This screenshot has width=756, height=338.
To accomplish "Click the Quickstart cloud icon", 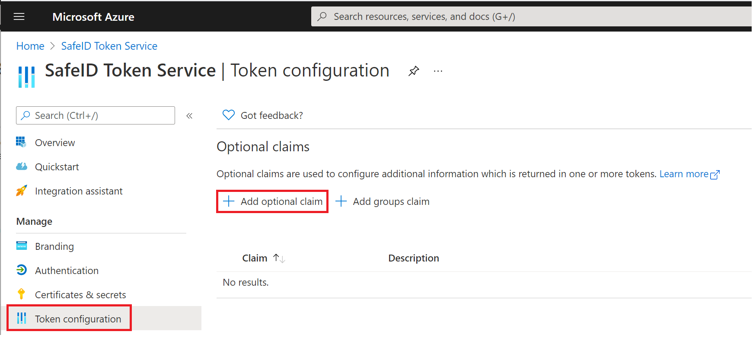I will pos(21,166).
